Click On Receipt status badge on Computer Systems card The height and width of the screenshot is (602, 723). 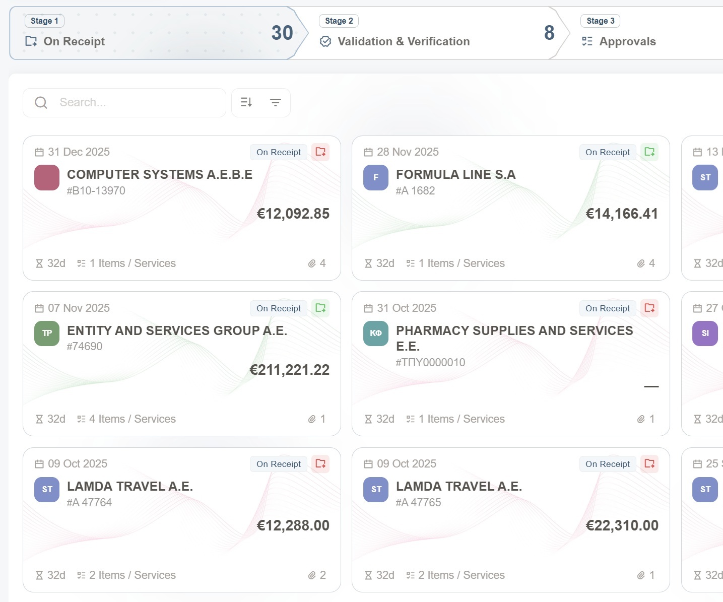[279, 152]
